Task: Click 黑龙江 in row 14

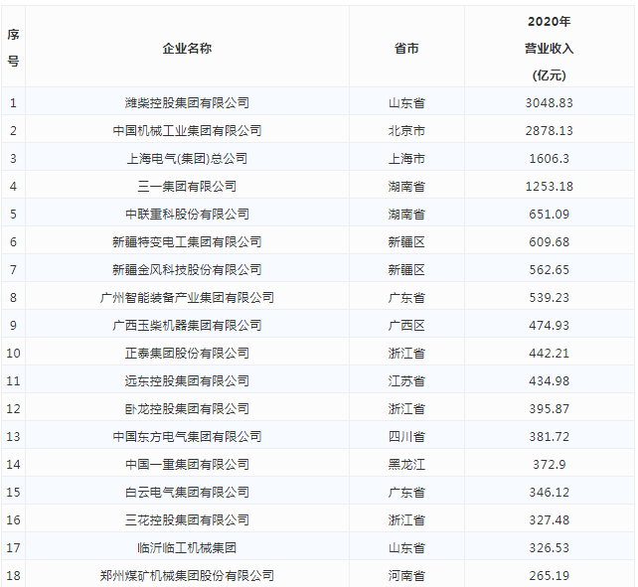Action: point(406,464)
